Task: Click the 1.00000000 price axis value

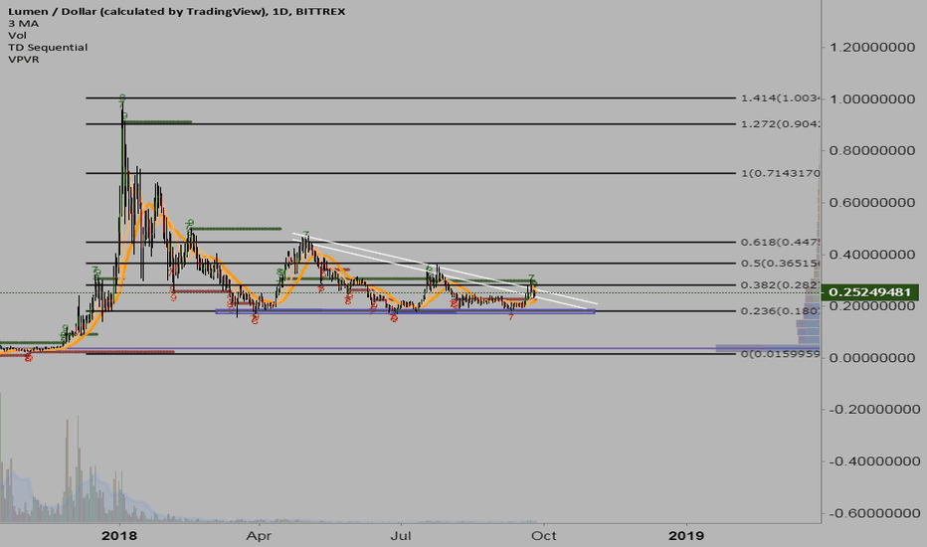Action: [x=872, y=98]
